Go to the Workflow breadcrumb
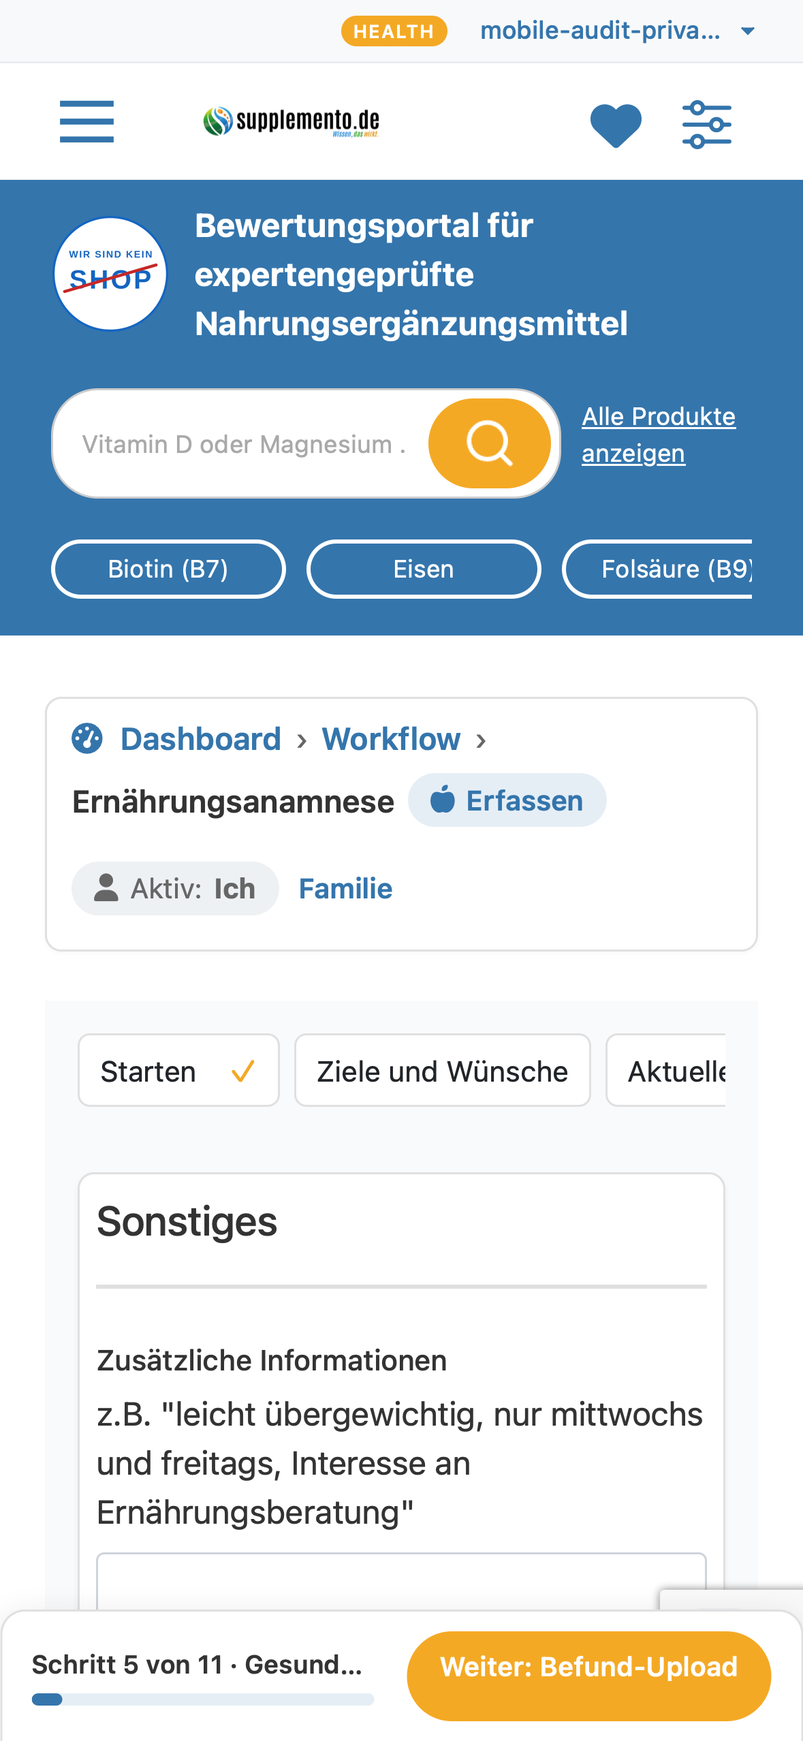Screen dimensions: 803x1741 pos(391,739)
